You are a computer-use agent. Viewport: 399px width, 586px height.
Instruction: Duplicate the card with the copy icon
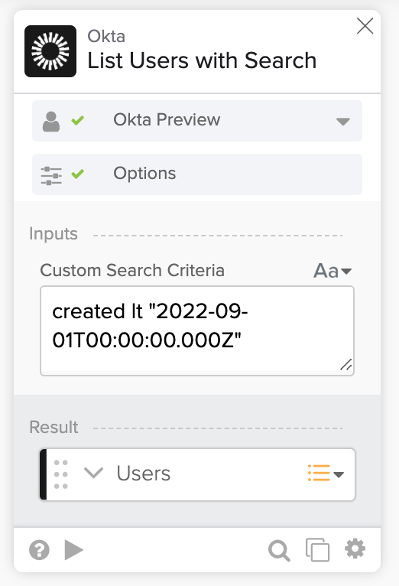pos(318,550)
